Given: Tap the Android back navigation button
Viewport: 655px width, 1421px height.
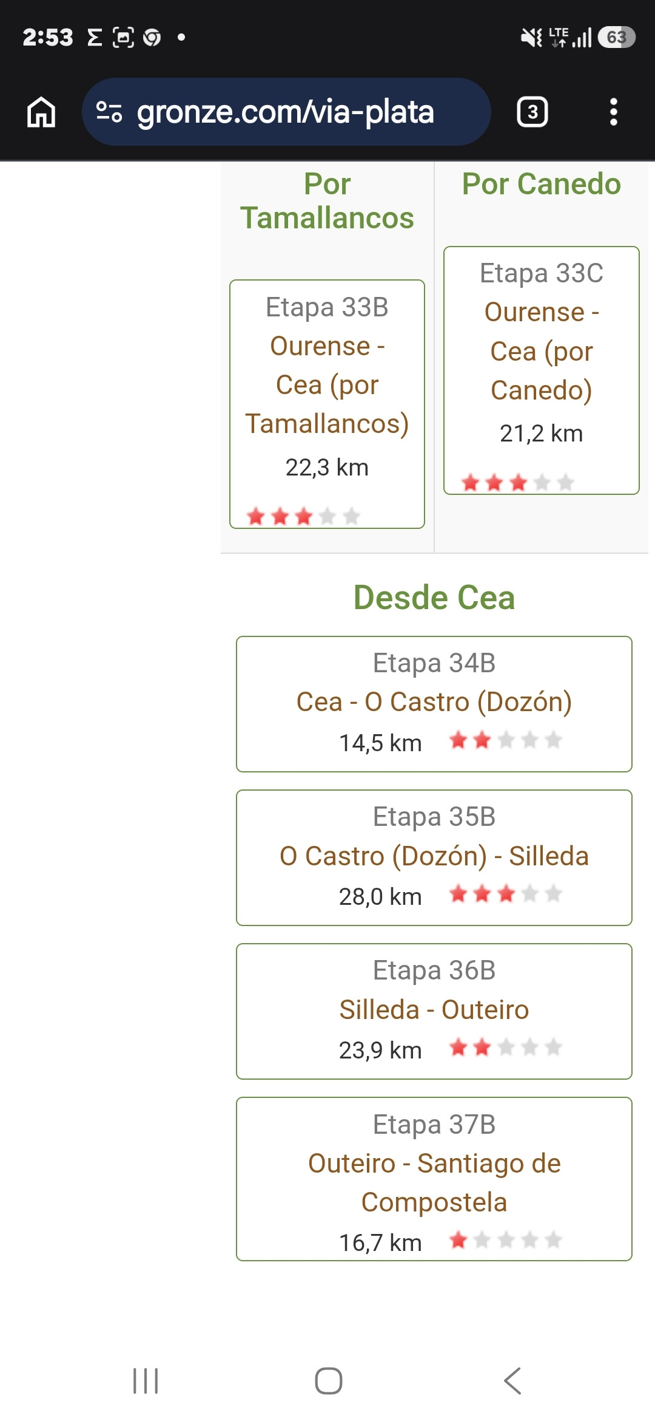Looking at the screenshot, I should 512,1380.
